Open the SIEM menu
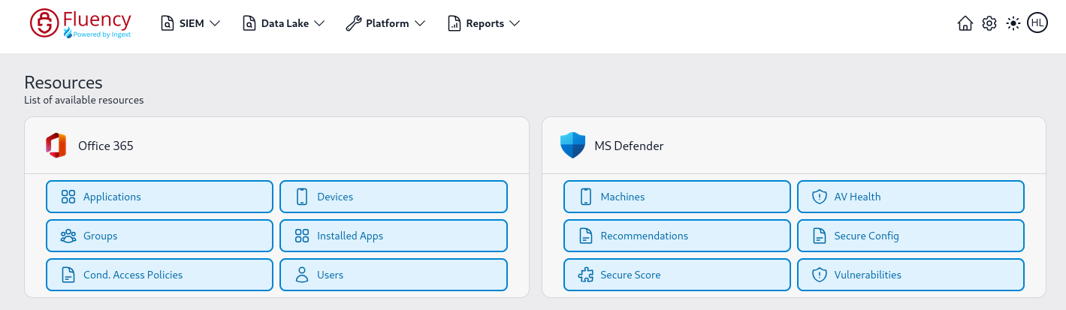Viewport: 1066px width, 310px height. (190, 23)
